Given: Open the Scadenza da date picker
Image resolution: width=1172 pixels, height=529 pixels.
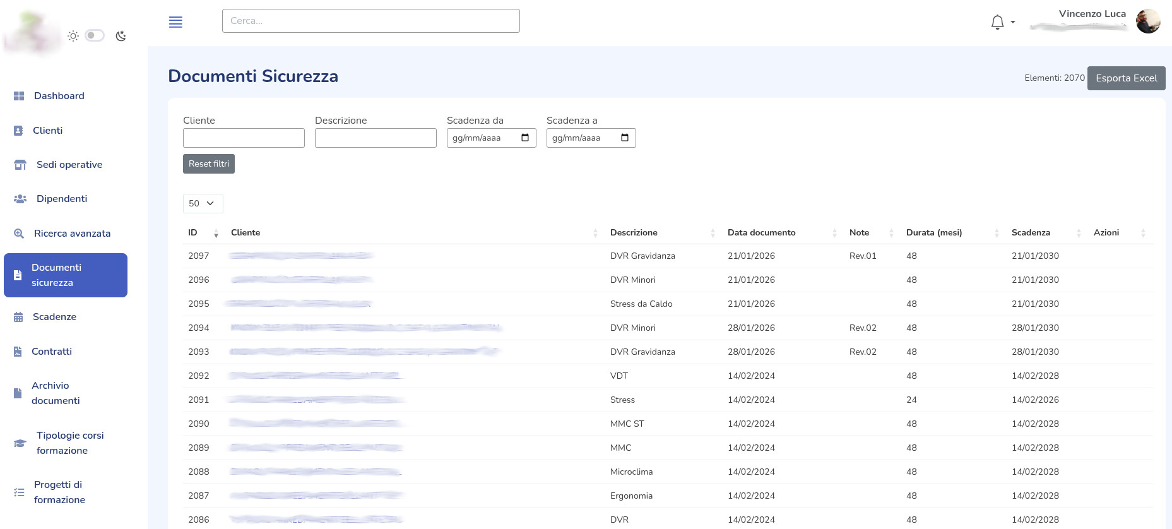Looking at the screenshot, I should point(525,138).
